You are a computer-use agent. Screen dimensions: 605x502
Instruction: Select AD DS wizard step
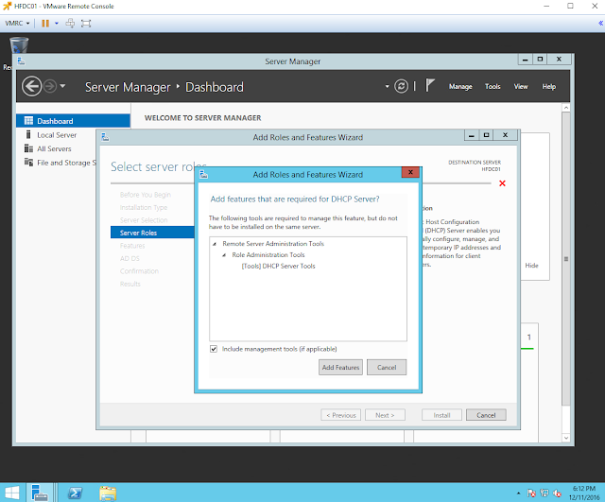130,258
